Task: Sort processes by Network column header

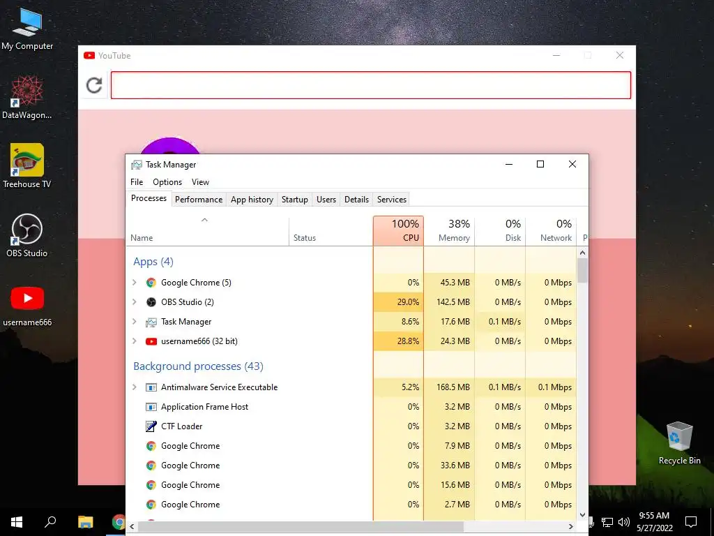Action: click(552, 231)
